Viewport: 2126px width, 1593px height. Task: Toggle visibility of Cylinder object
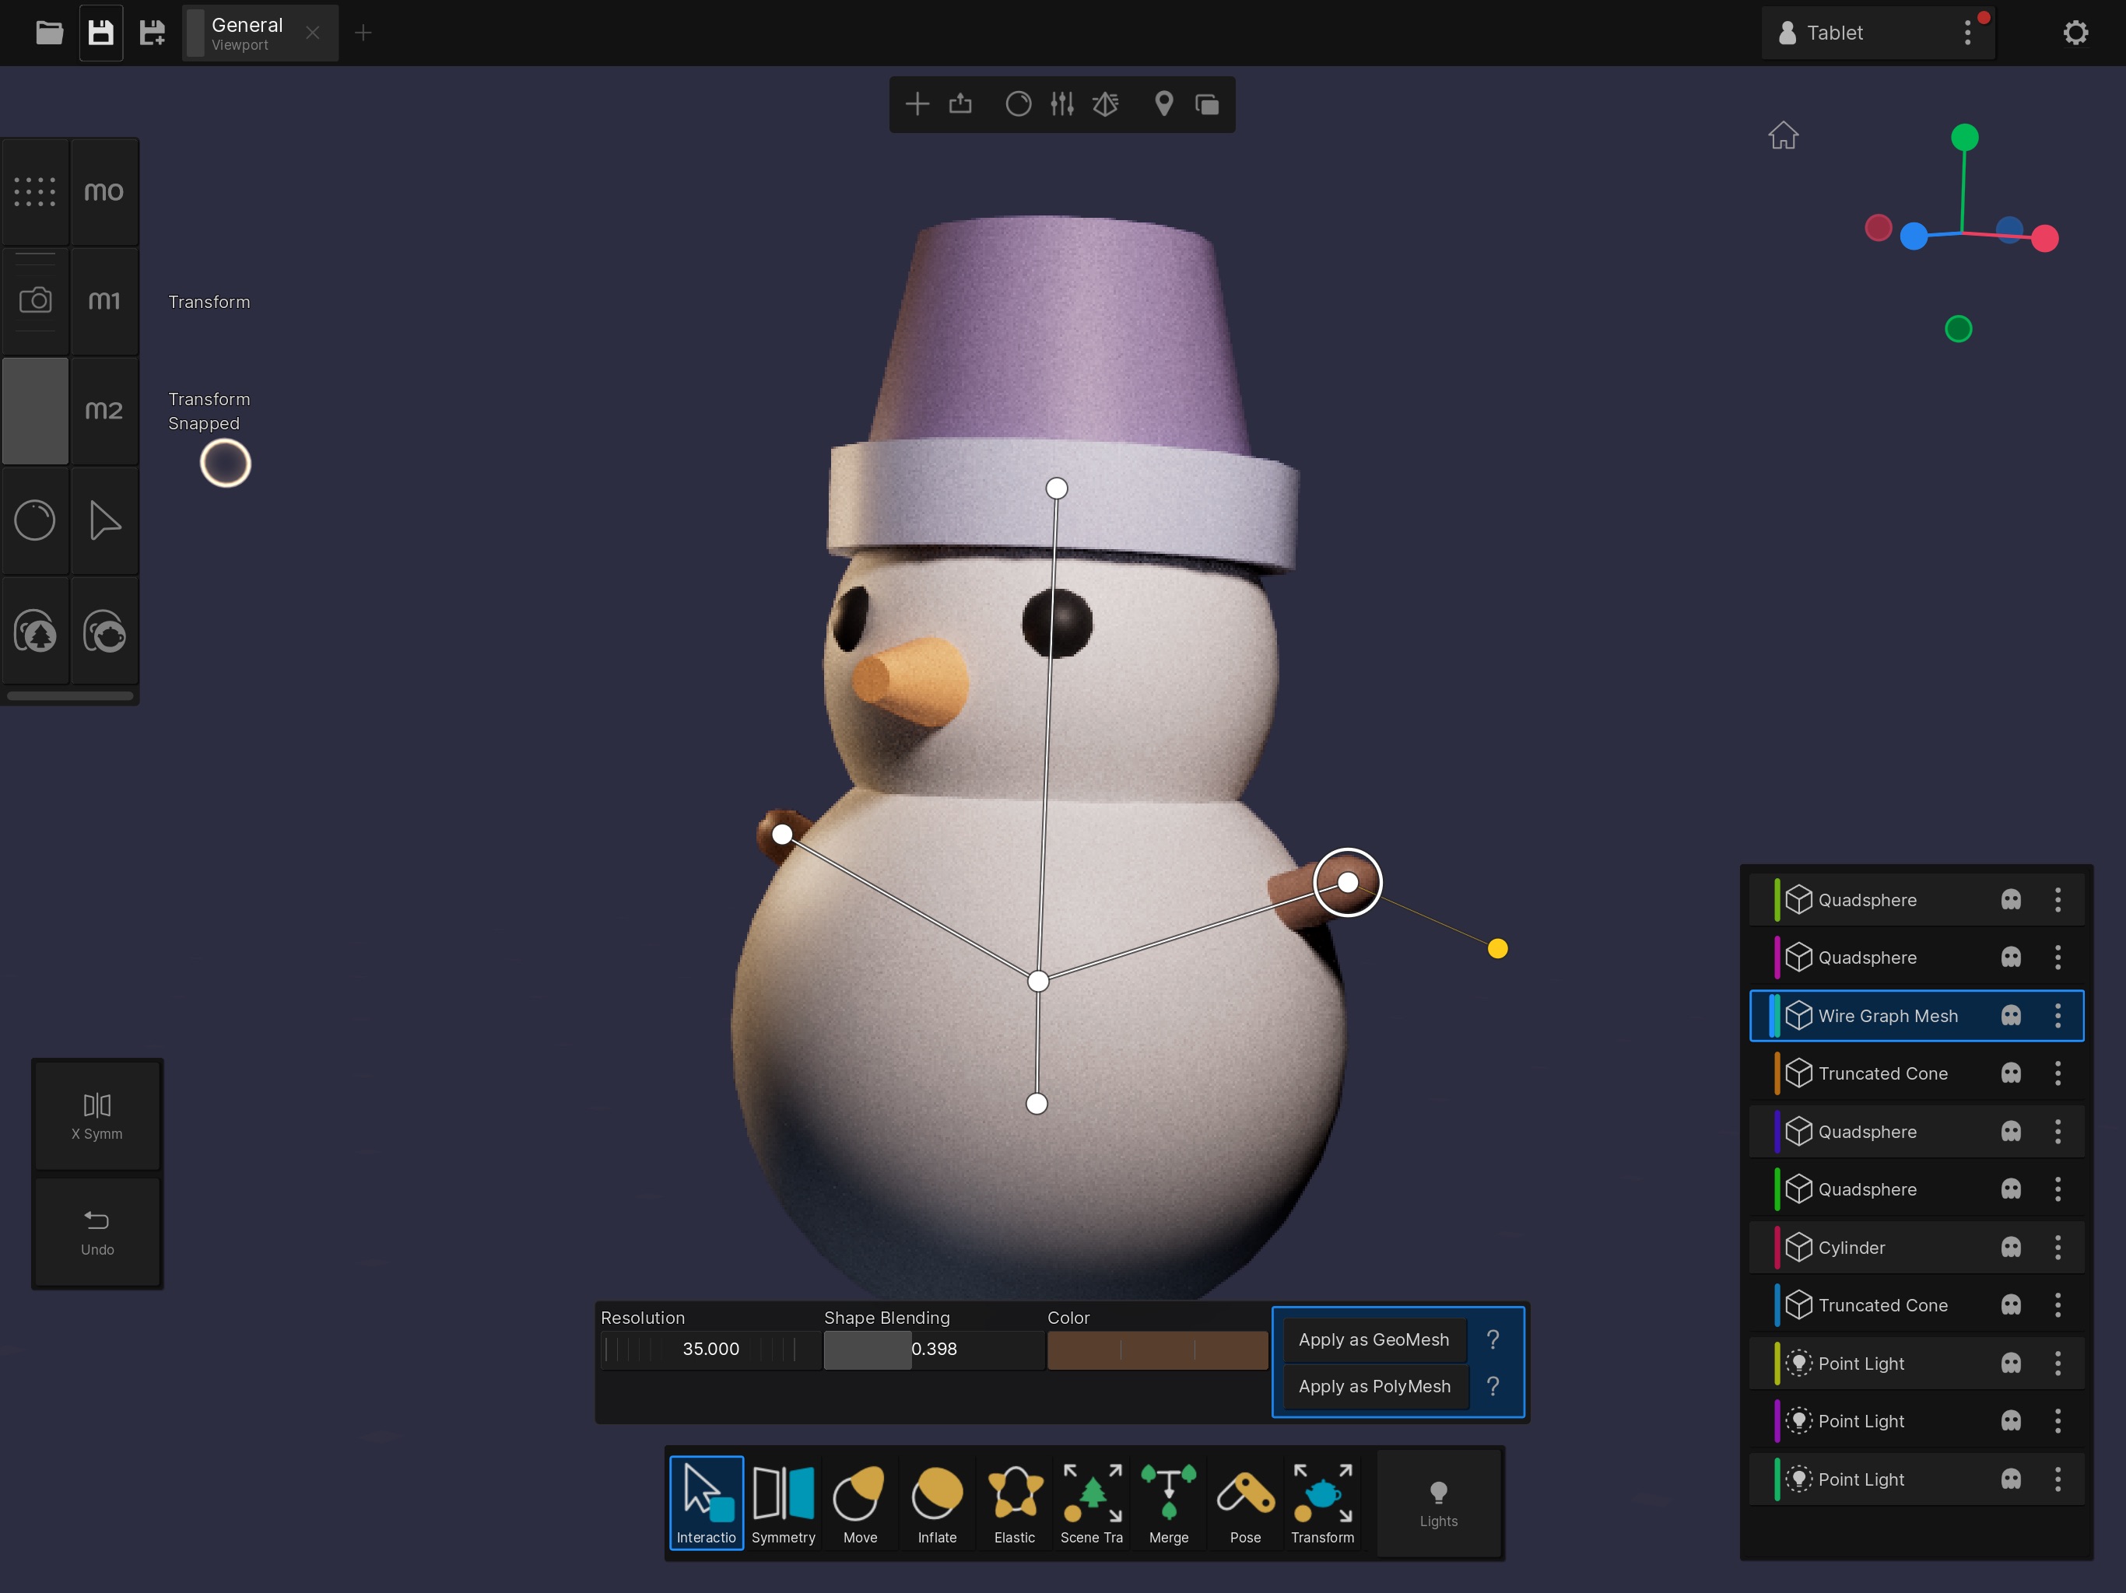coord(2011,1247)
